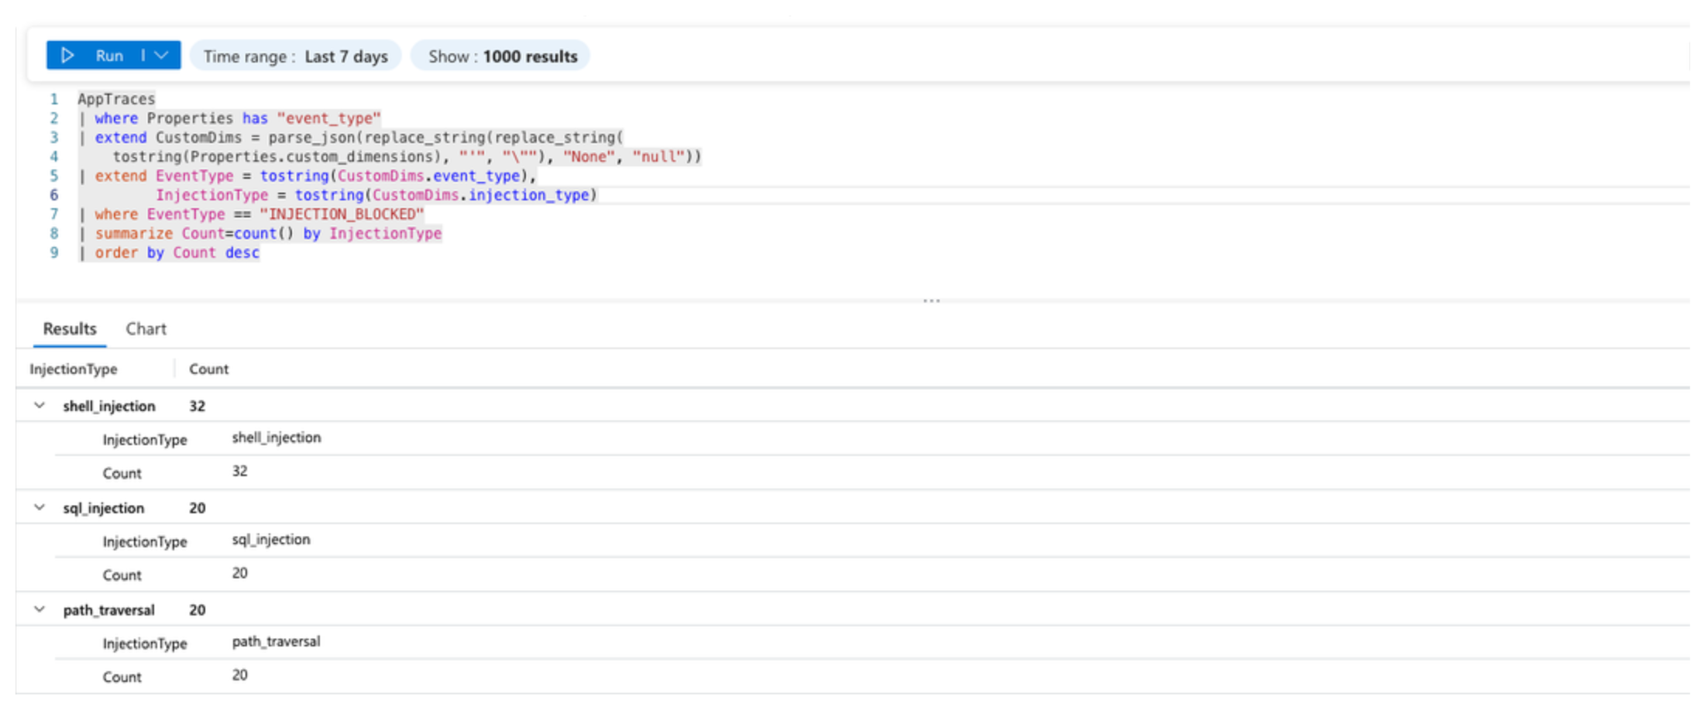This screenshot has height=710, width=1705.
Task: Click the play triangle icon in Run
Action: (67, 56)
